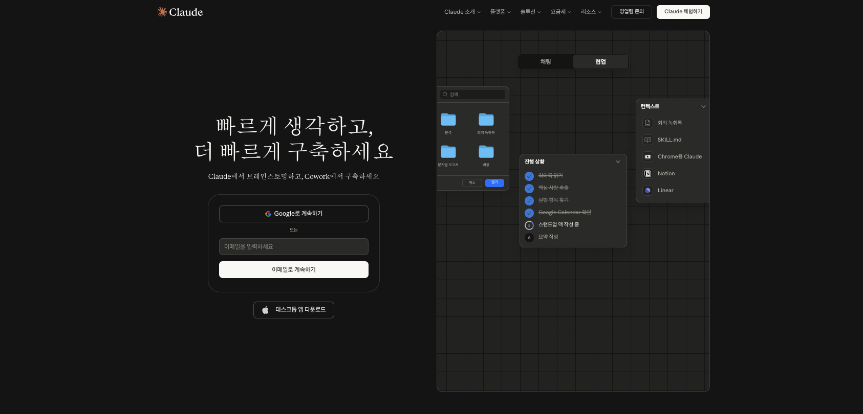Uncheck the 실행 항목 찾기 step
The image size is (863, 414).
(529, 201)
